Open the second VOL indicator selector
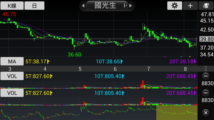This screenshot has width=214, height=120. point(12,93)
